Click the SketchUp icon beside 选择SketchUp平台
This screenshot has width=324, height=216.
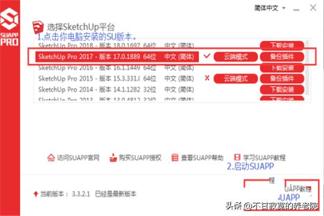click(x=38, y=27)
